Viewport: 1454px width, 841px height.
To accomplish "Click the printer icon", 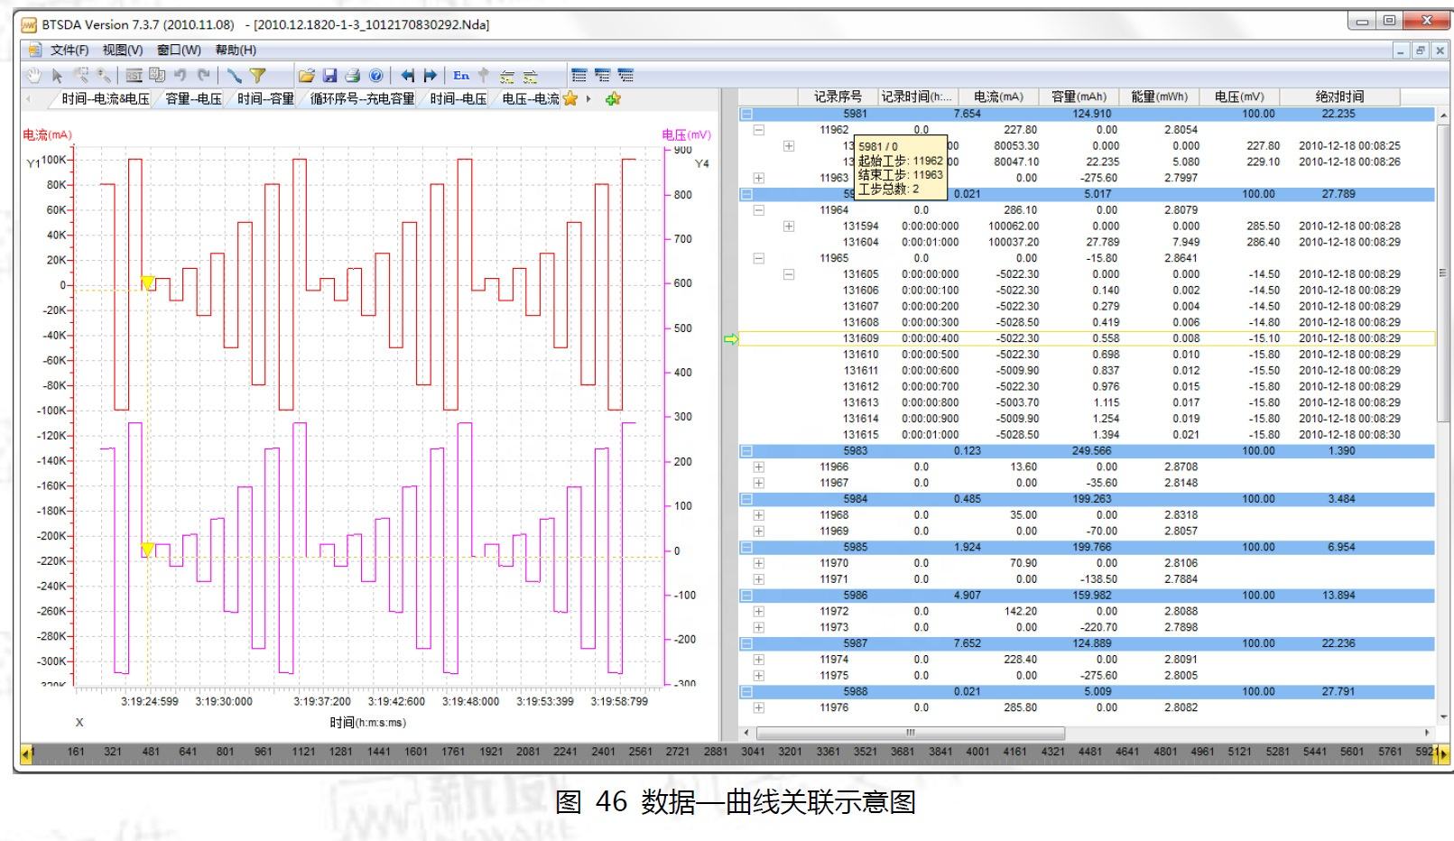I will coord(353,76).
